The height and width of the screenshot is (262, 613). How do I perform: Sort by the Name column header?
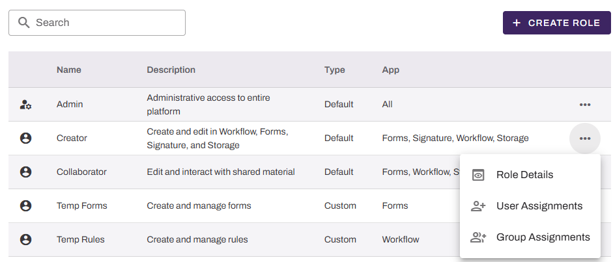69,70
